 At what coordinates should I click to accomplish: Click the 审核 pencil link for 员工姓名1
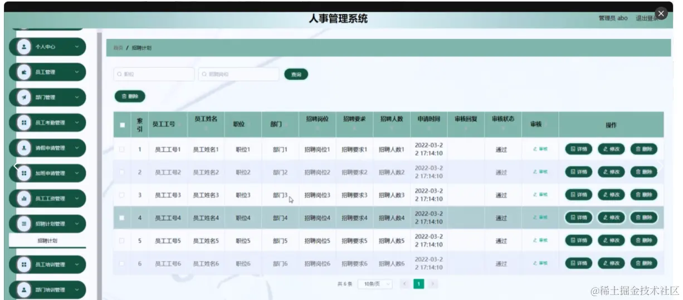[540, 149]
